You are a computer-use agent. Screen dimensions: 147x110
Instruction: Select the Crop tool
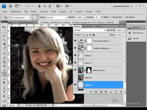pyautogui.click(x=4, y=44)
